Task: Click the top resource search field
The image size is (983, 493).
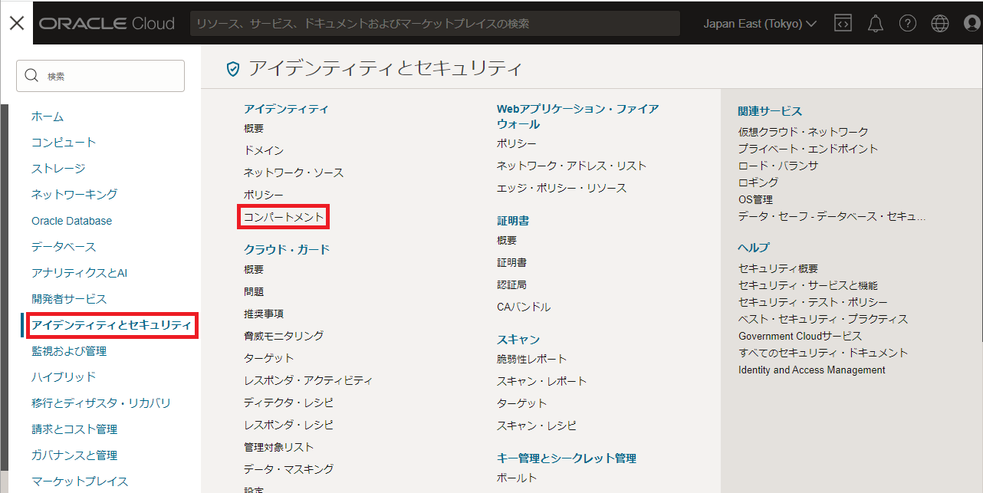Action: 435,24
